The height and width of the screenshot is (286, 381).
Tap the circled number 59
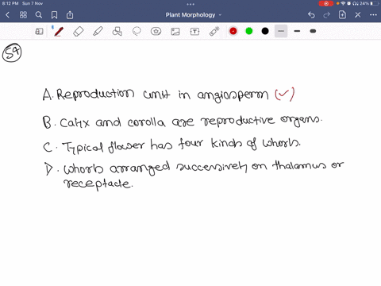pyautogui.click(x=12, y=52)
